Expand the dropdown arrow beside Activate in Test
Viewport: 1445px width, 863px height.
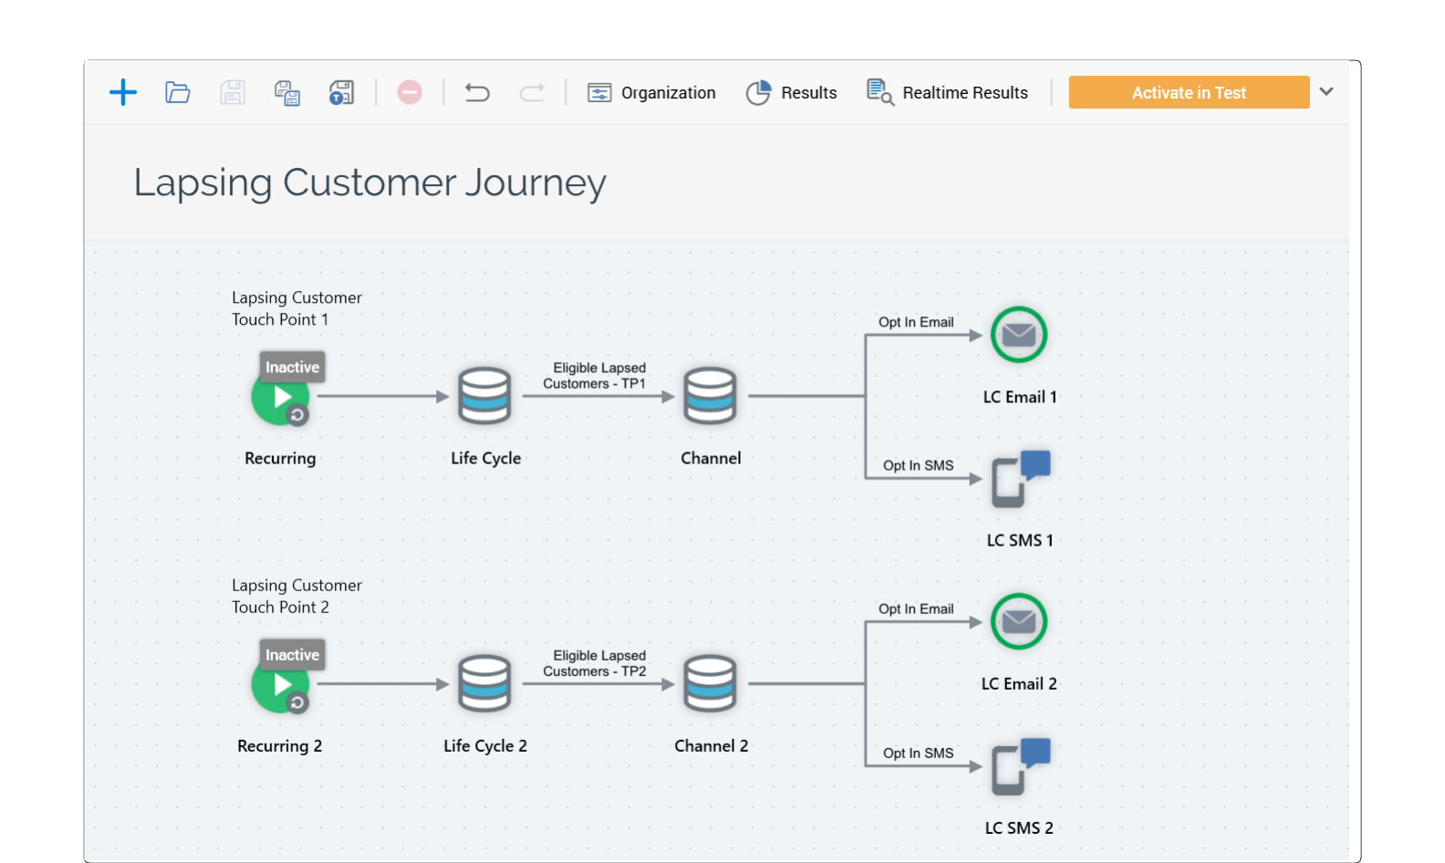(x=1326, y=91)
